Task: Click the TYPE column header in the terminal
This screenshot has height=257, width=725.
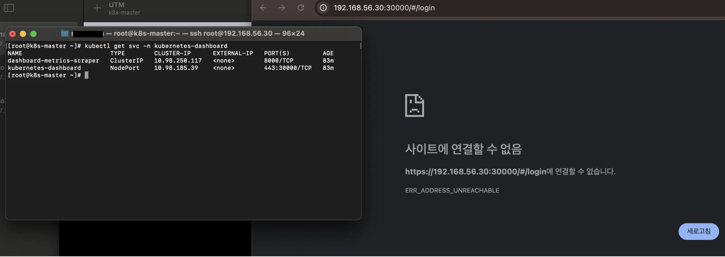Action: pos(117,53)
